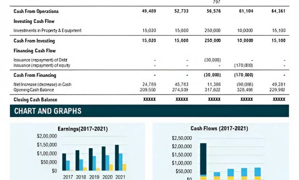
Task: Select 'Investments in Property & Equipment' row label
Action: pos(47,30)
